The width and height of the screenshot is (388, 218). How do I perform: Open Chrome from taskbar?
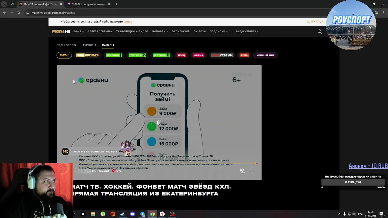pos(152,214)
